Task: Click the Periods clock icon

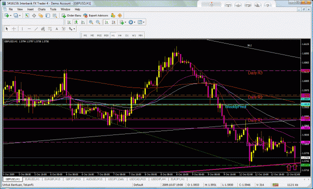Action: 131,22
